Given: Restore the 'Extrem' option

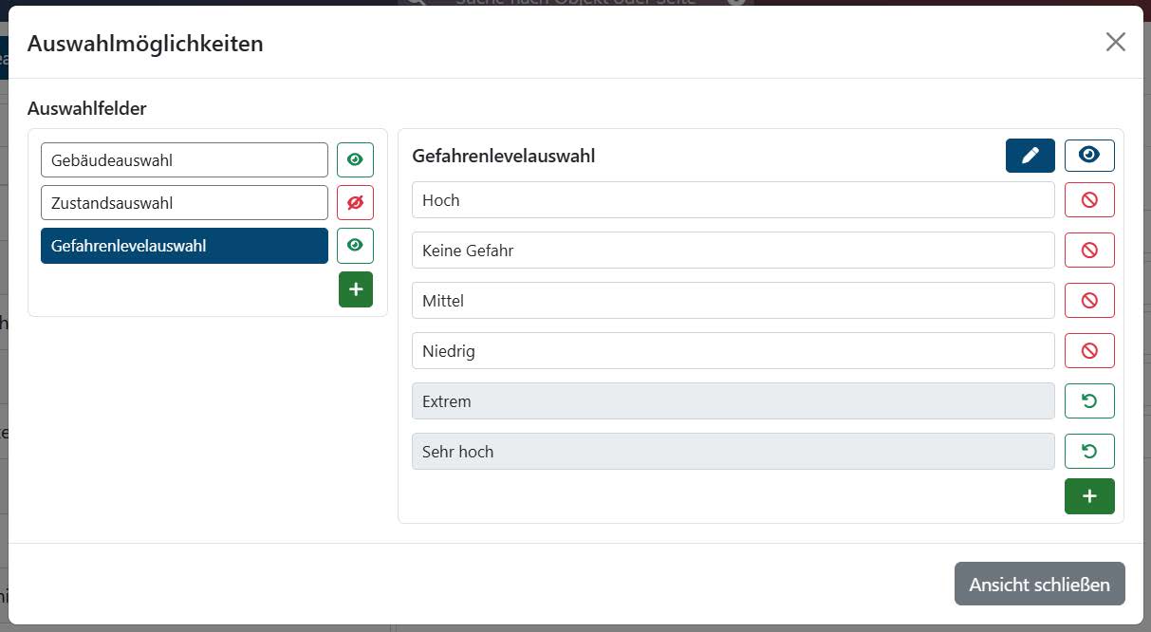Looking at the screenshot, I should (x=1089, y=401).
